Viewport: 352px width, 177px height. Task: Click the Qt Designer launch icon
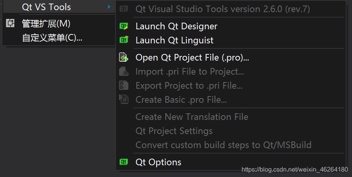tap(124, 26)
